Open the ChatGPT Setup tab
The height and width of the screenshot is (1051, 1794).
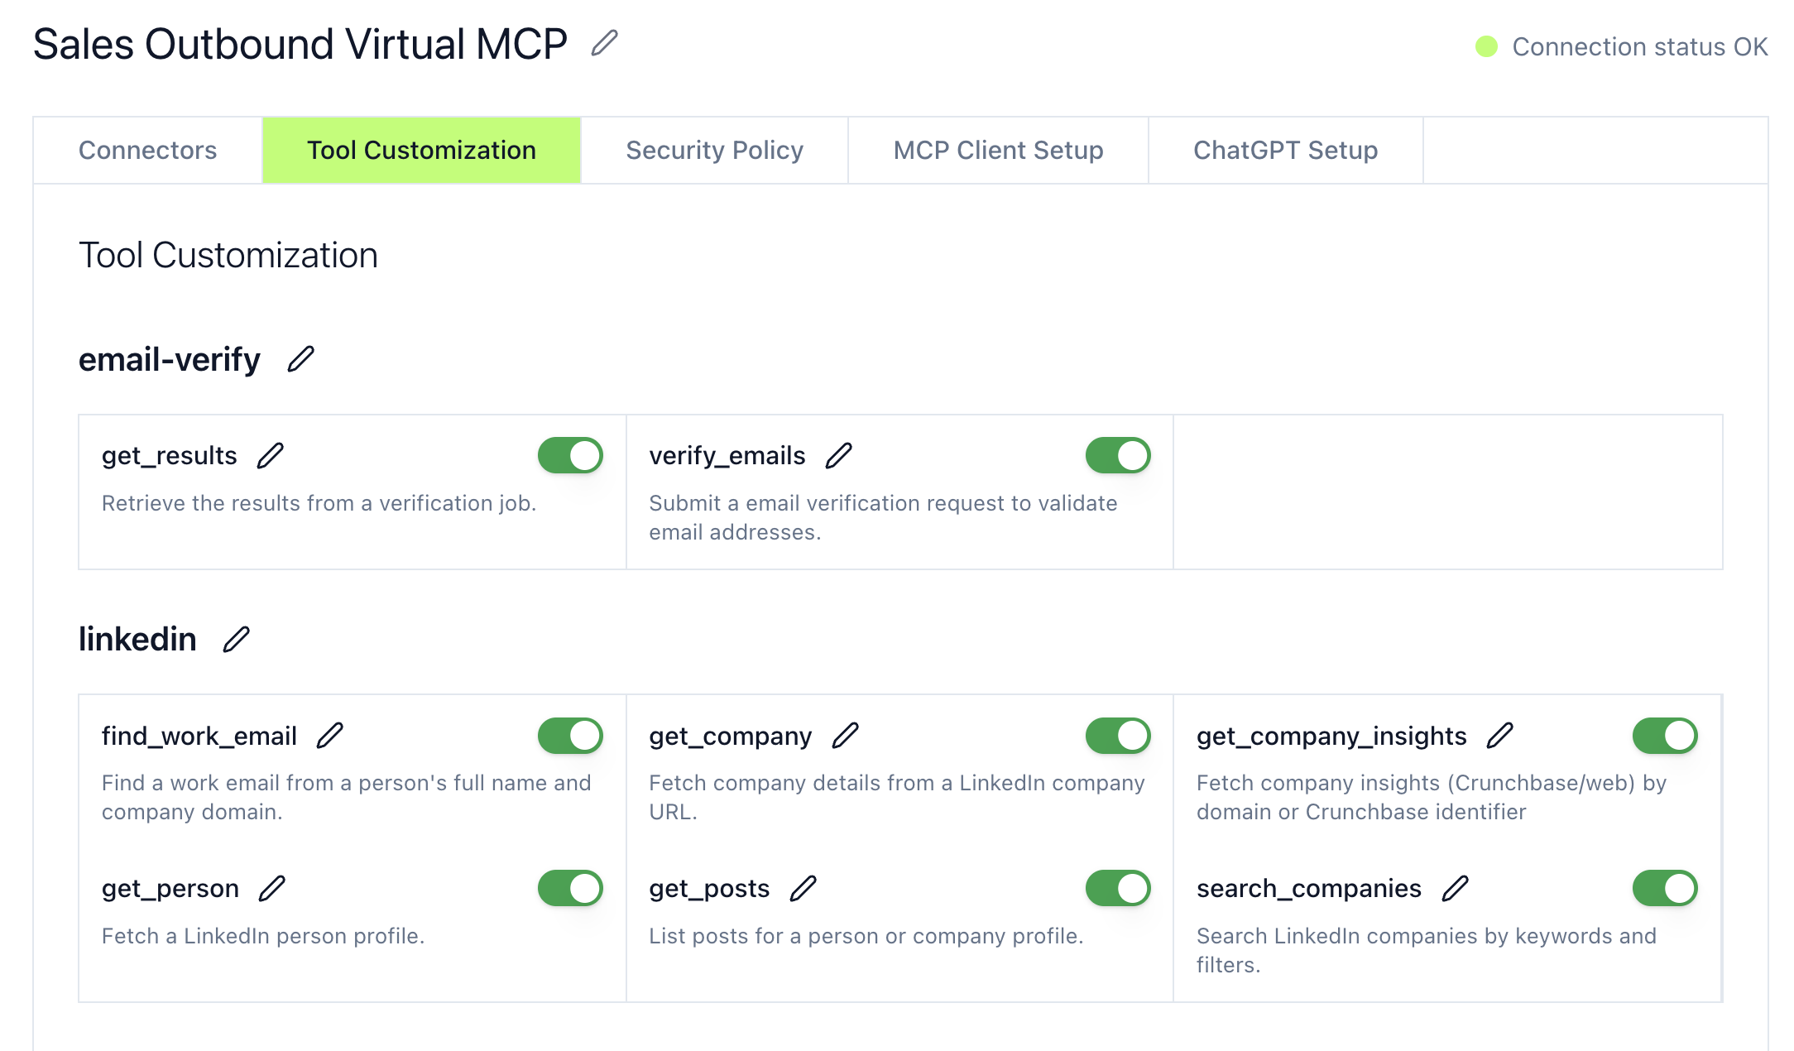click(x=1285, y=150)
